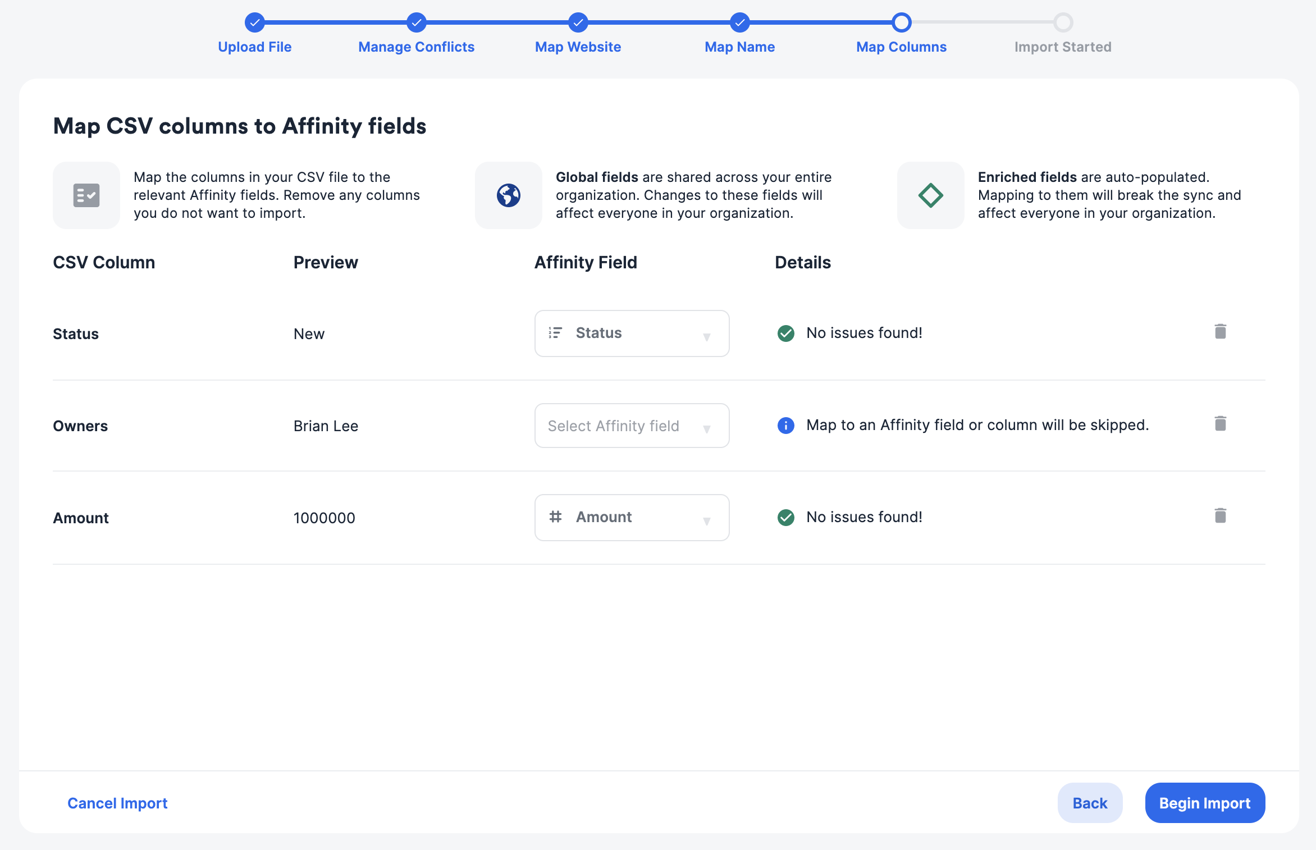Click the Map Website step circle
The image size is (1316, 850).
point(578,23)
